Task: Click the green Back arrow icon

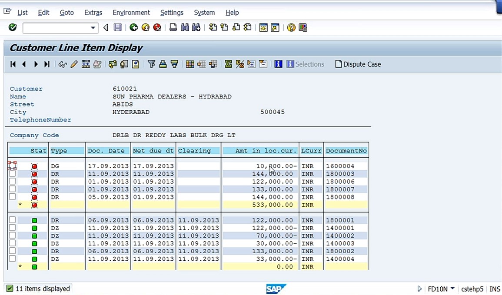Action: (133, 27)
